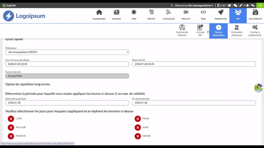Go to the Catalogue module icon

[x=168, y=14]
